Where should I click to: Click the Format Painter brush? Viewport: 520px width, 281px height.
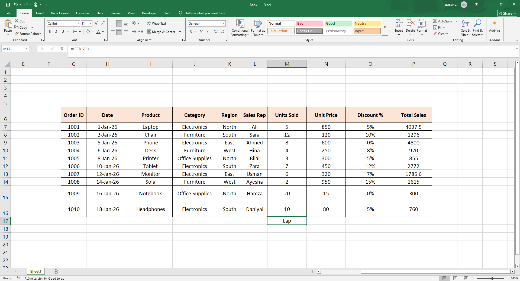pyautogui.click(x=17, y=34)
